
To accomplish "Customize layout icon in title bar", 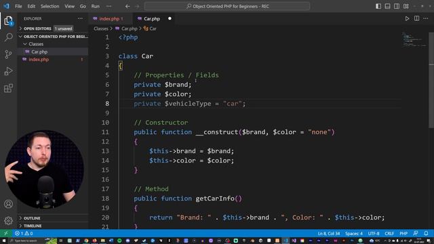I will tap(406, 6).
